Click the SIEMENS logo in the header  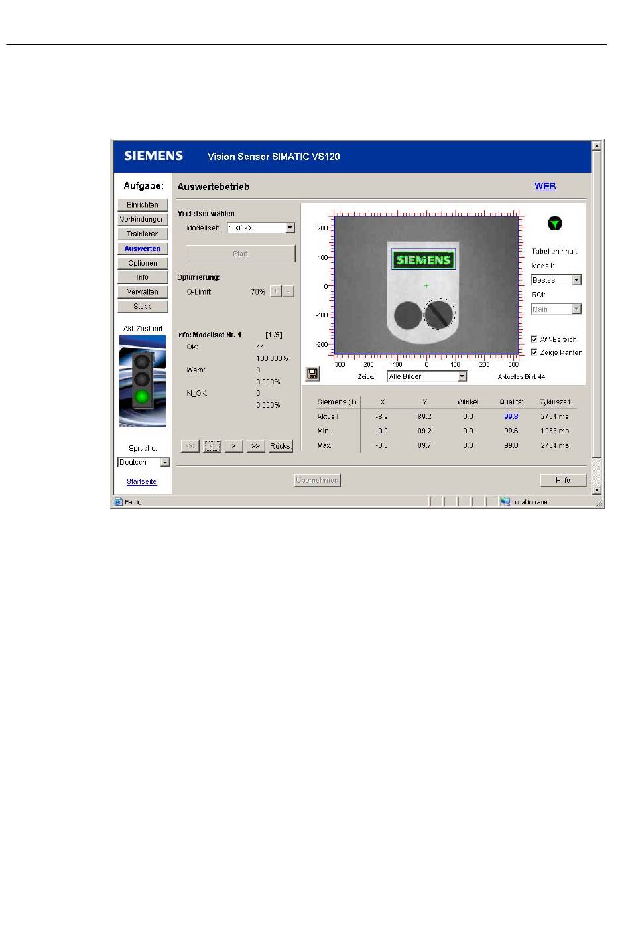[x=153, y=156]
